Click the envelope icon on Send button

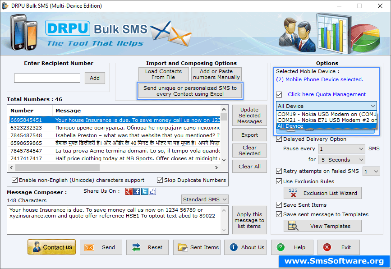point(89,247)
